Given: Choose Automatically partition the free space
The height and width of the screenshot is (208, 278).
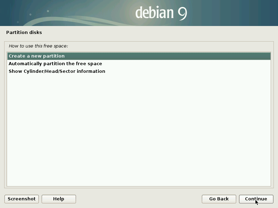Looking at the screenshot, I should [55, 64].
